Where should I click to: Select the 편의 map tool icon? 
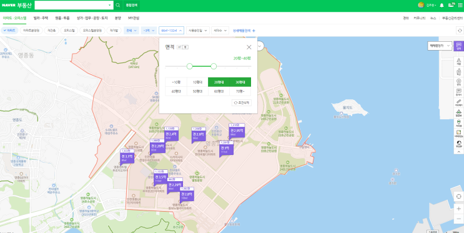(x=458, y=82)
